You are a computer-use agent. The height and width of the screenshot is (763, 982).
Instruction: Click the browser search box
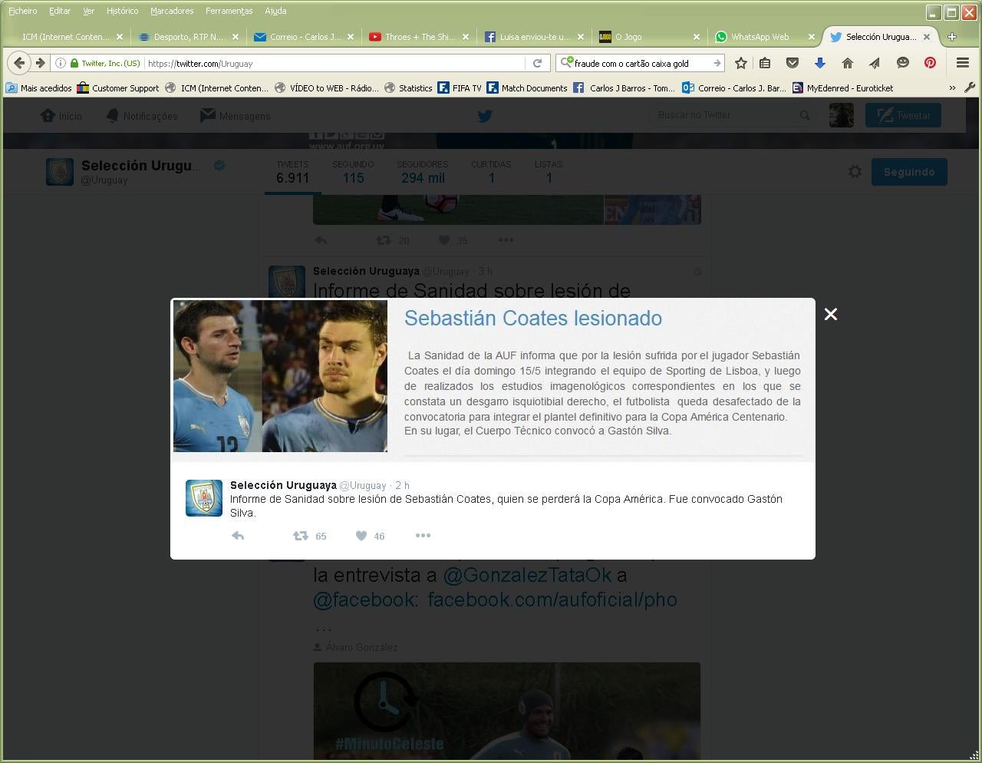tap(641, 63)
